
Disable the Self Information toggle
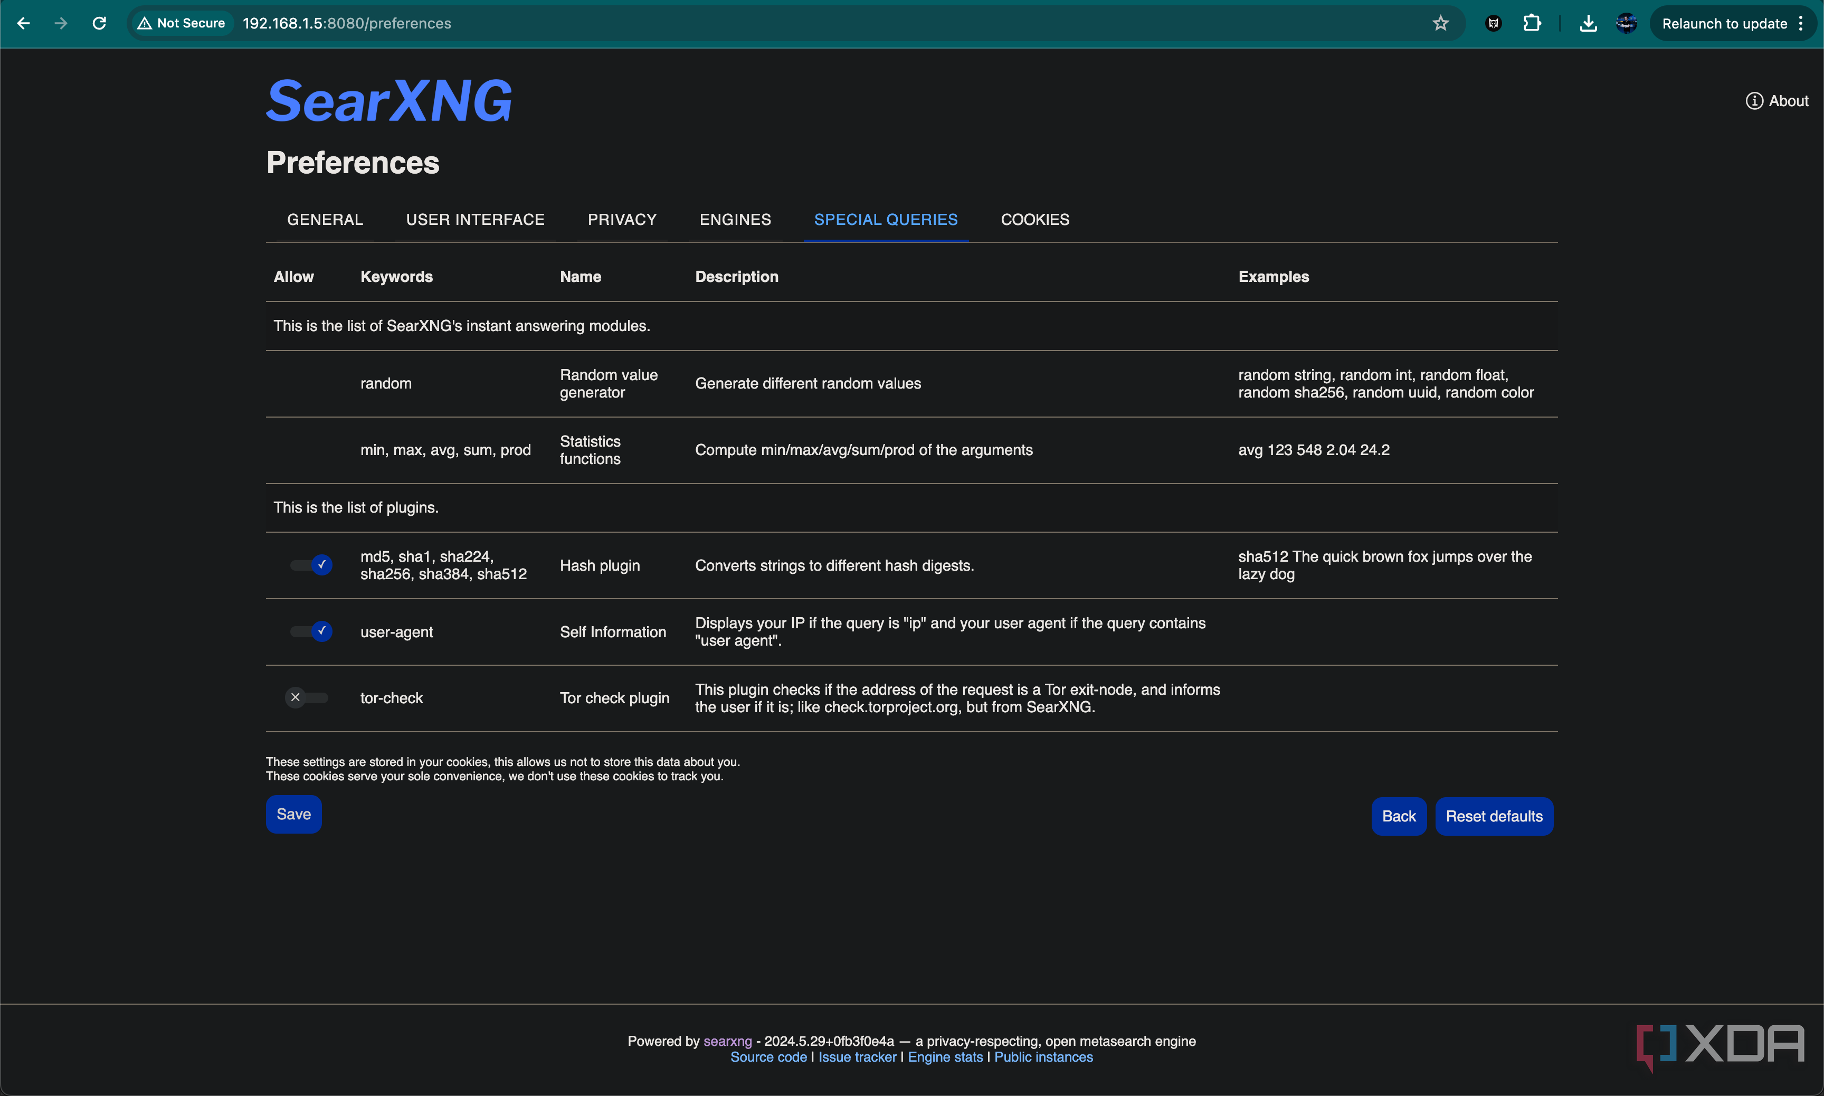[311, 631]
